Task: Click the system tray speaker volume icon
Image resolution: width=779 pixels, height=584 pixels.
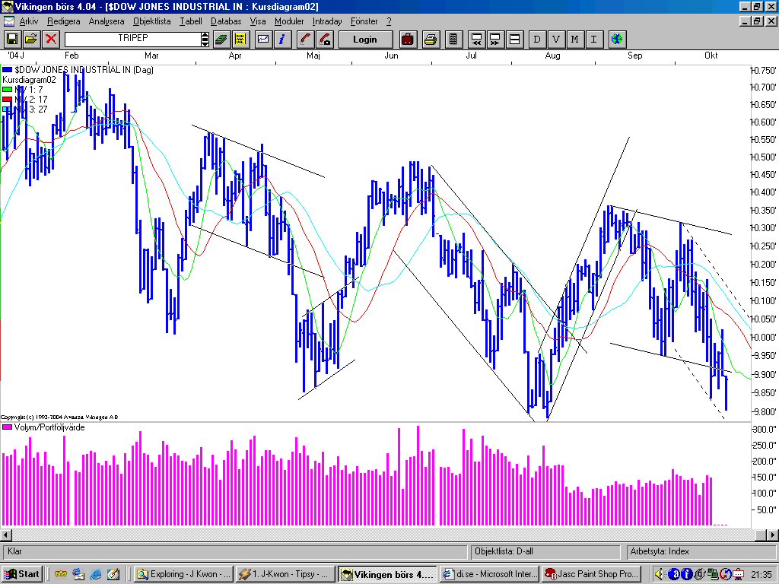Action: (660, 575)
